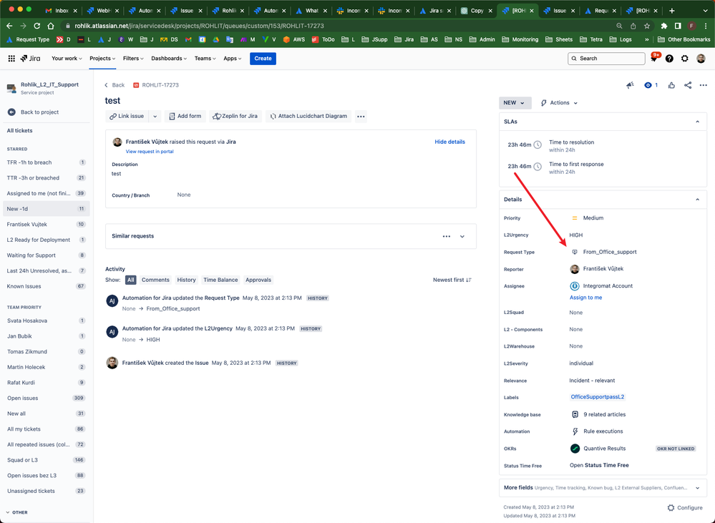Click the Quantive Results OKR icon
This screenshot has width=715, height=523.
575,449
